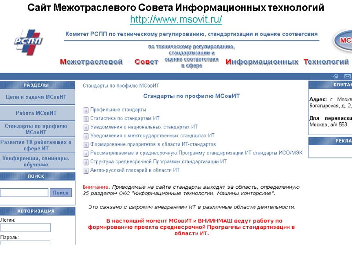Click the Логин input field

click(26, 227)
